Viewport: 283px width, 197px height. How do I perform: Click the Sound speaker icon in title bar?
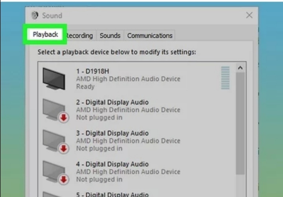pos(35,15)
